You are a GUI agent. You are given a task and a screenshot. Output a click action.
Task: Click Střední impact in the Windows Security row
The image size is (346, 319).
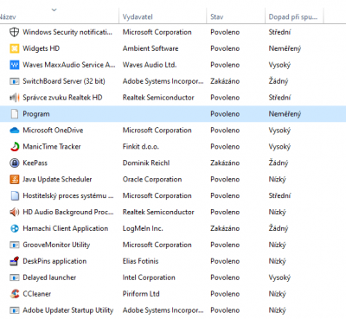279,32
